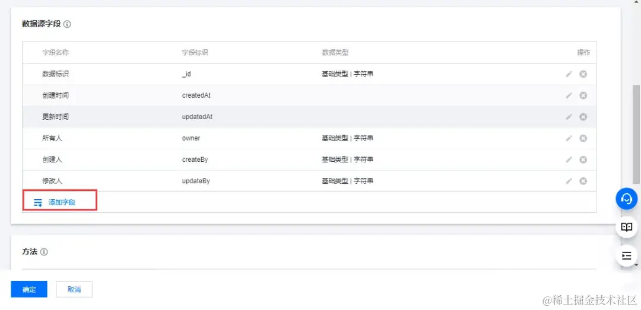Image resolution: width=641 pixels, height=310 pixels.
Task: Select the 字段标识 column header
Action: [195, 53]
